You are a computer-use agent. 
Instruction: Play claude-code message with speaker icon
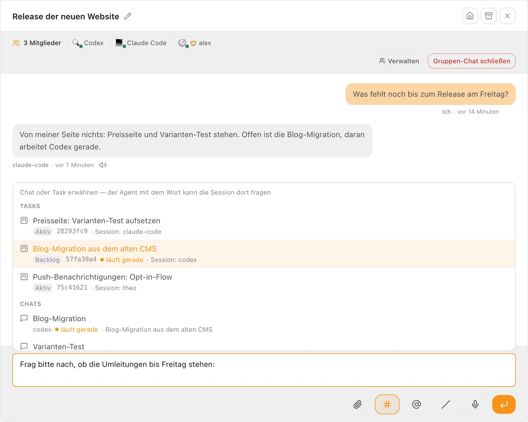click(x=103, y=165)
